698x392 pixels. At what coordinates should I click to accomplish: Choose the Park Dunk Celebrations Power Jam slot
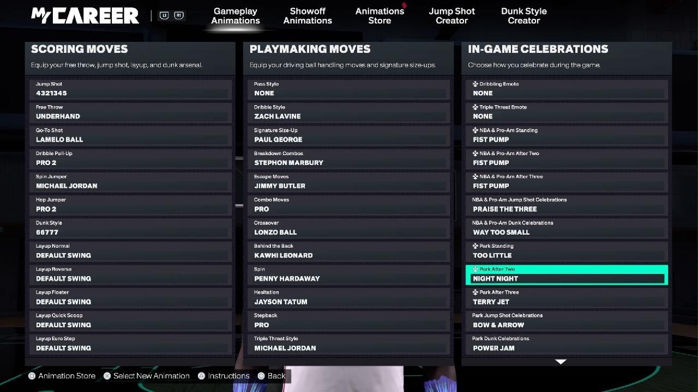point(567,344)
